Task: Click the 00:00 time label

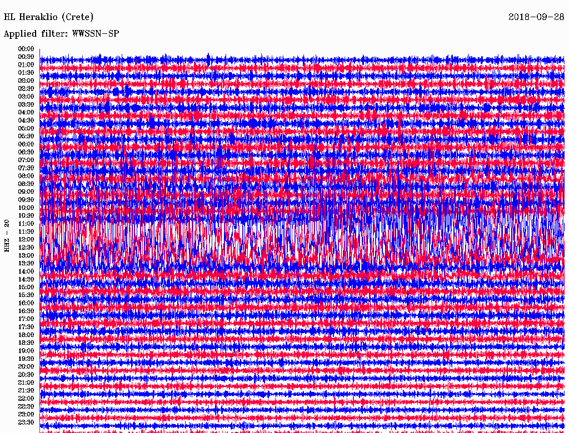Action: (x=26, y=49)
